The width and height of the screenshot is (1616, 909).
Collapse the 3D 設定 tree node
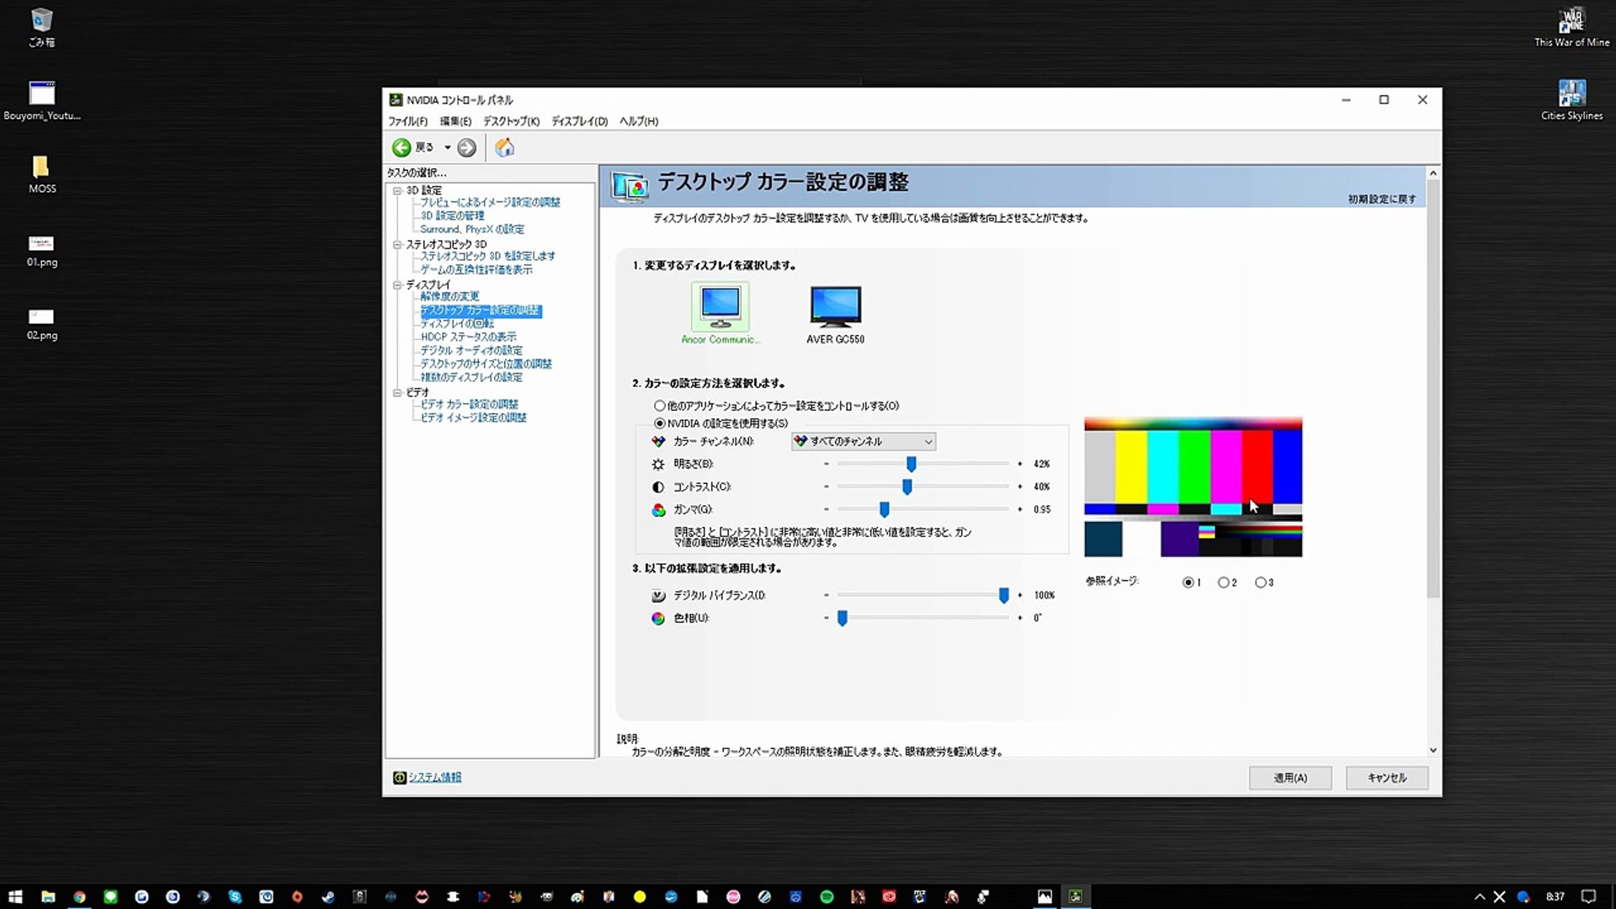(397, 190)
